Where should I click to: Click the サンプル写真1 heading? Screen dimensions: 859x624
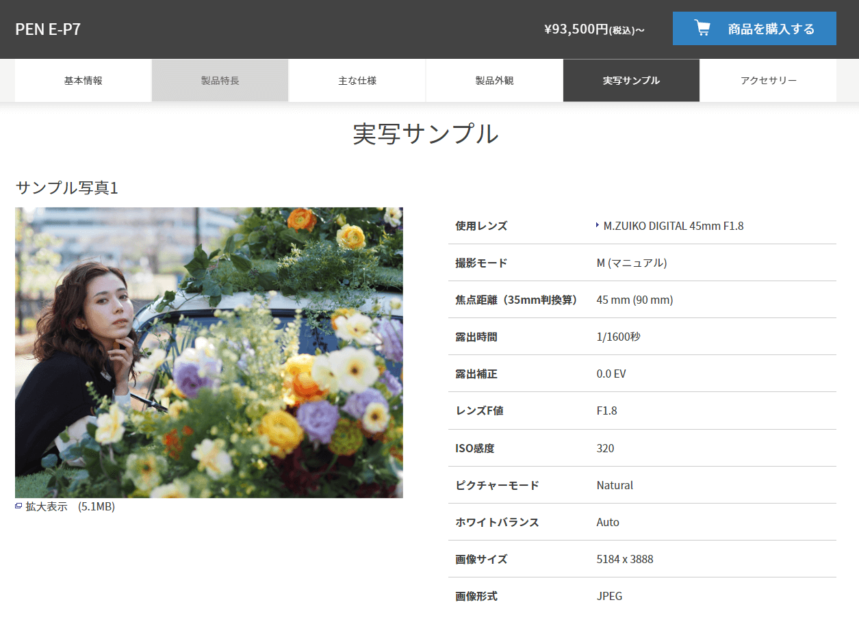(x=66, y=187)
